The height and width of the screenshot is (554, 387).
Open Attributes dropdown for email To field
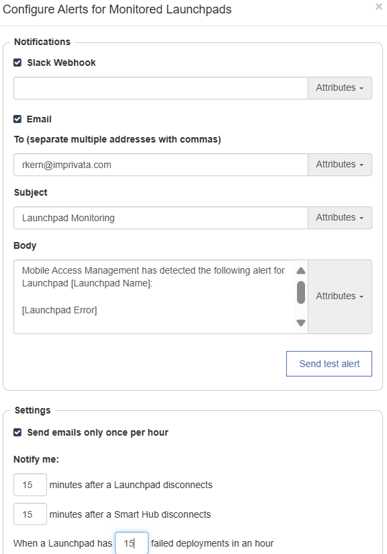(x=340, y=165)
